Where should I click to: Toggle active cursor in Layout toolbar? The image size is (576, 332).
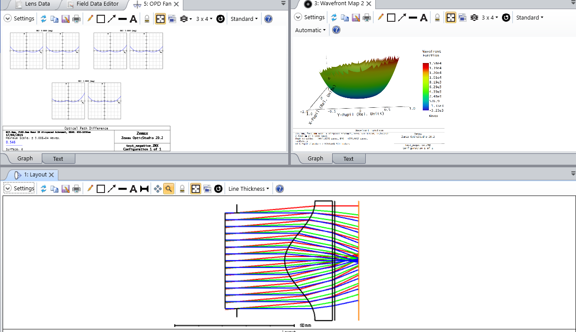click(196, 189)
